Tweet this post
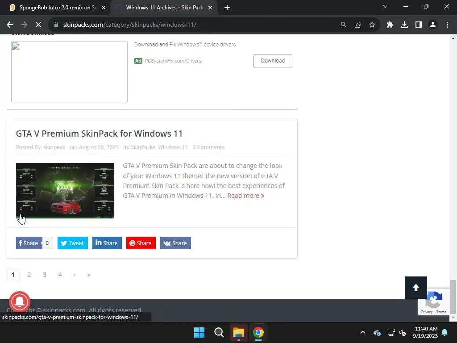 (x=73, y=243)
